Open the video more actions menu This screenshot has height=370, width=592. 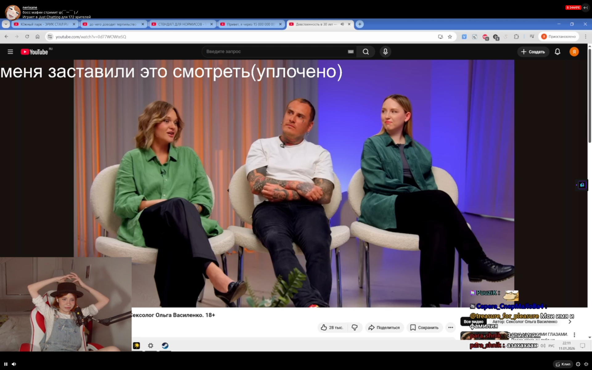click(x=450, y=327)
